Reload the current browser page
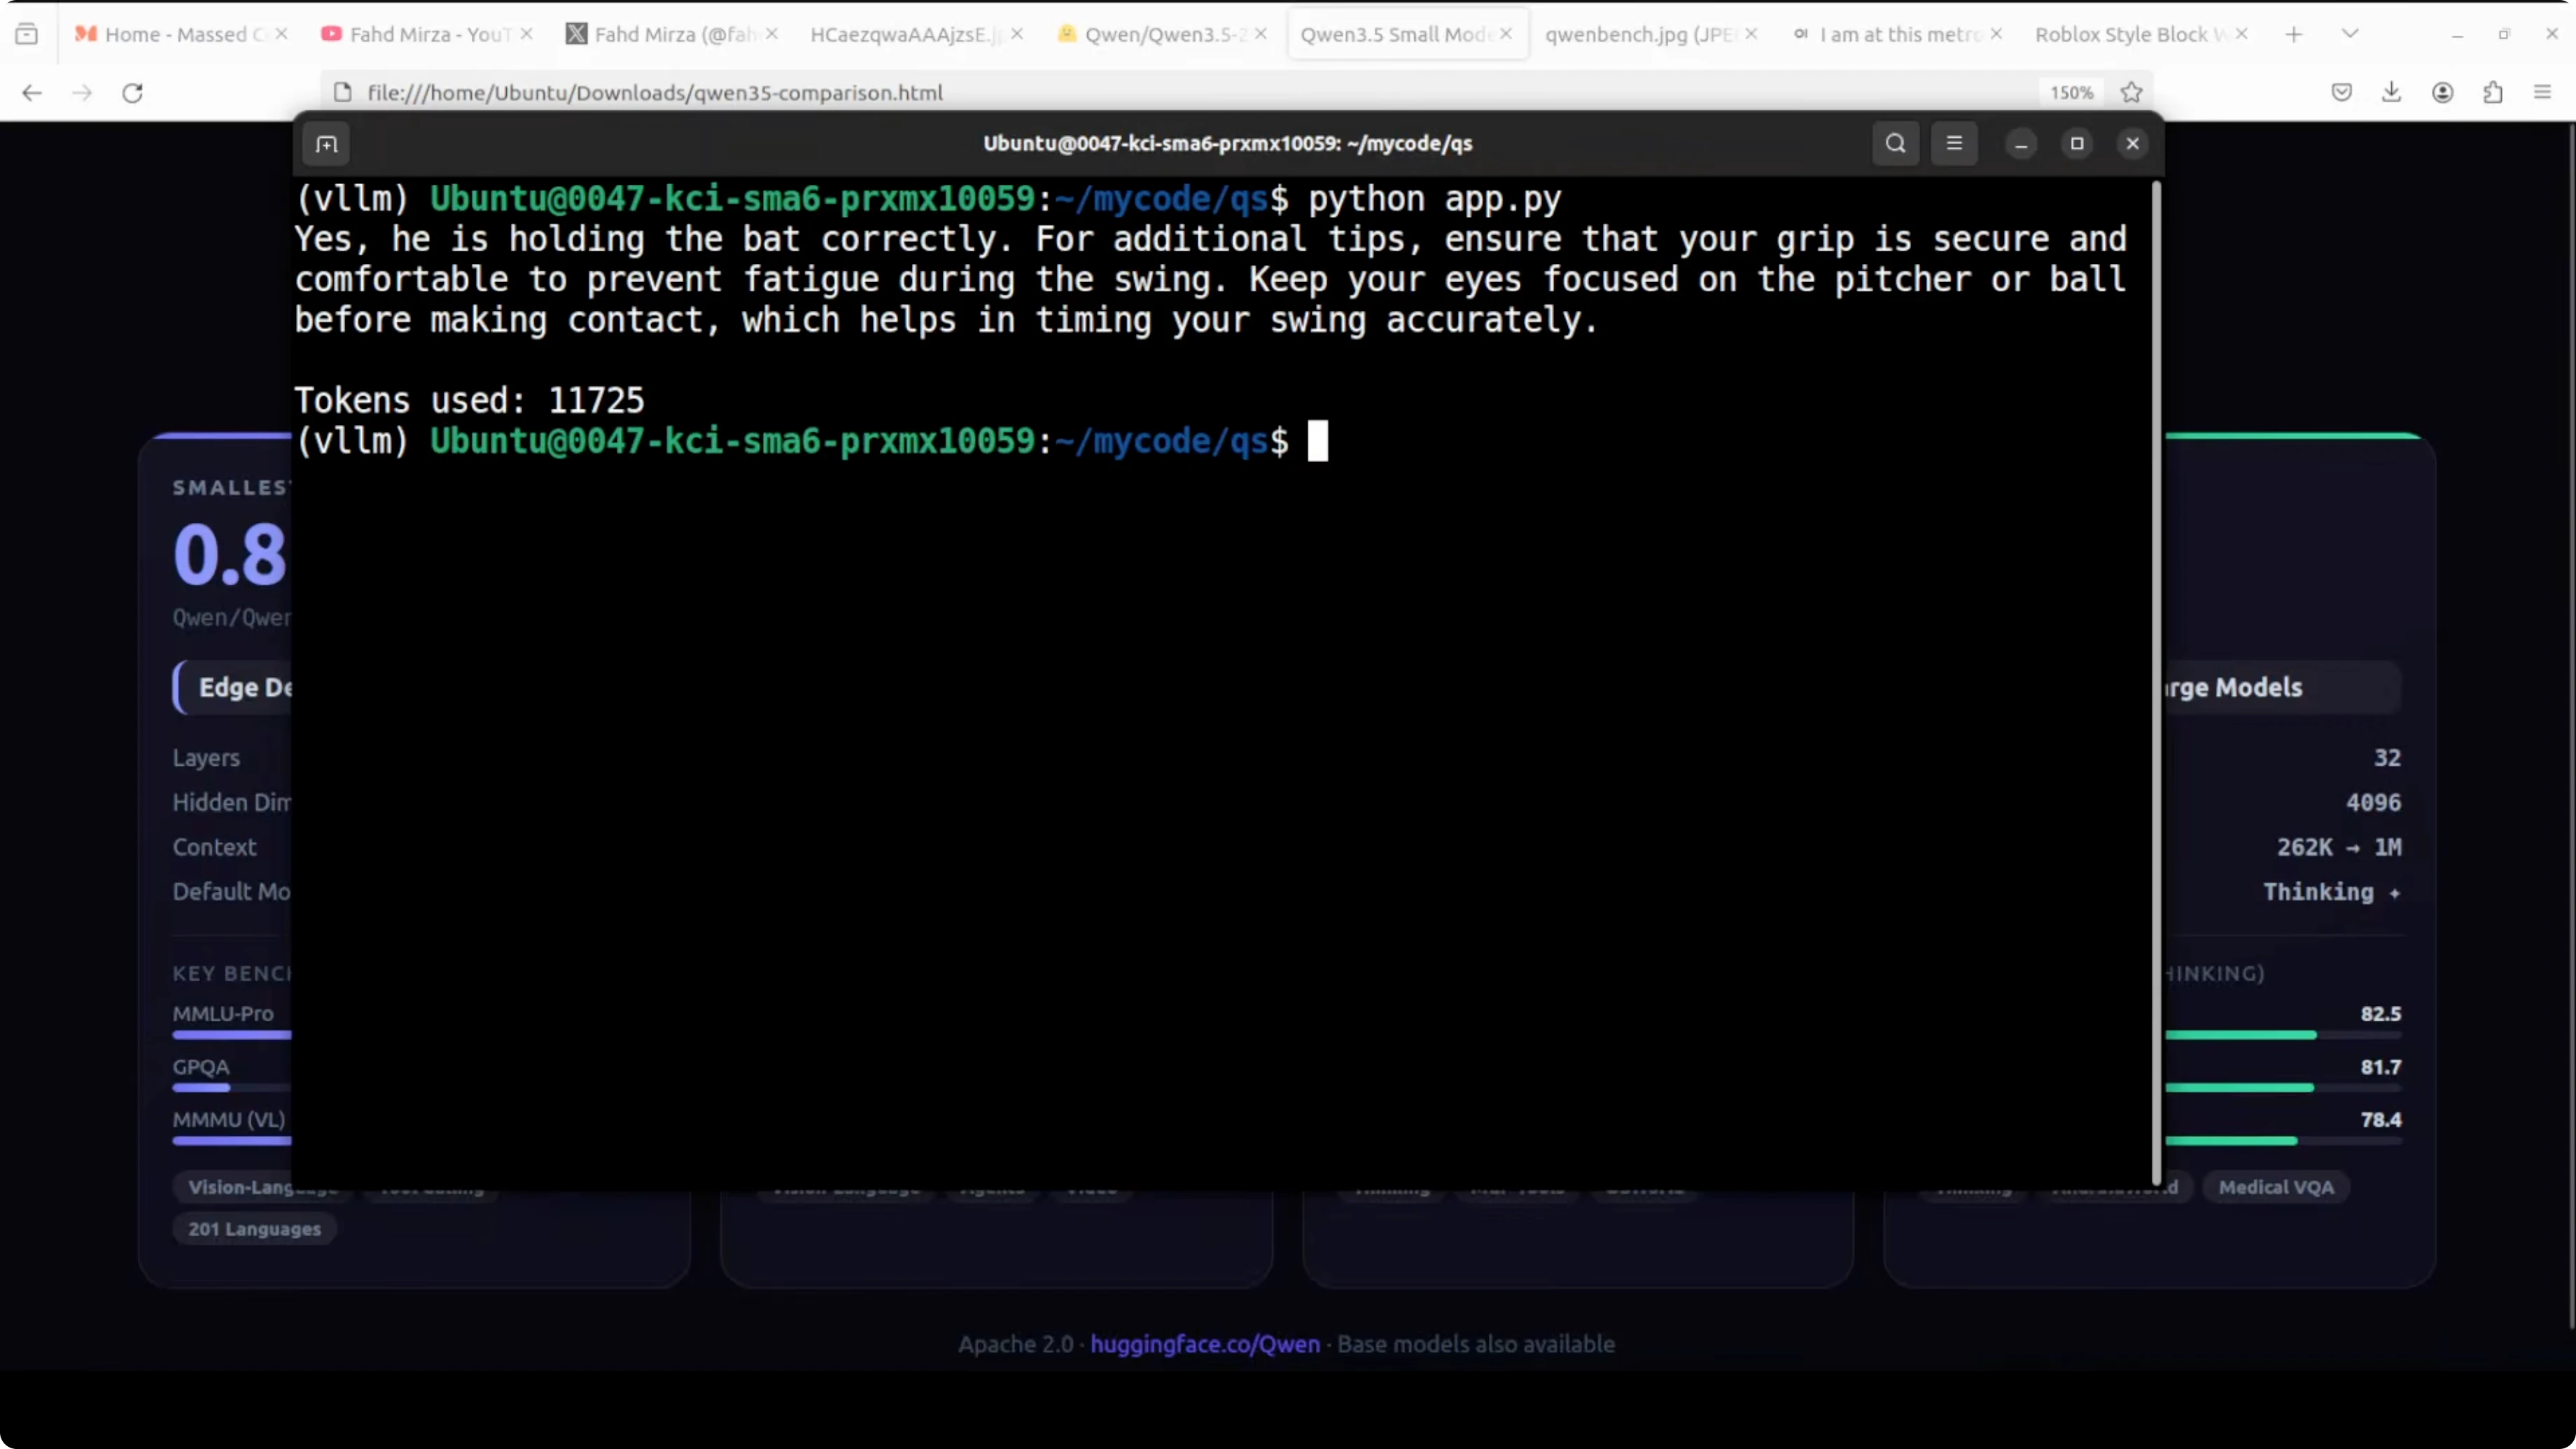 click(x=132, y=93)
